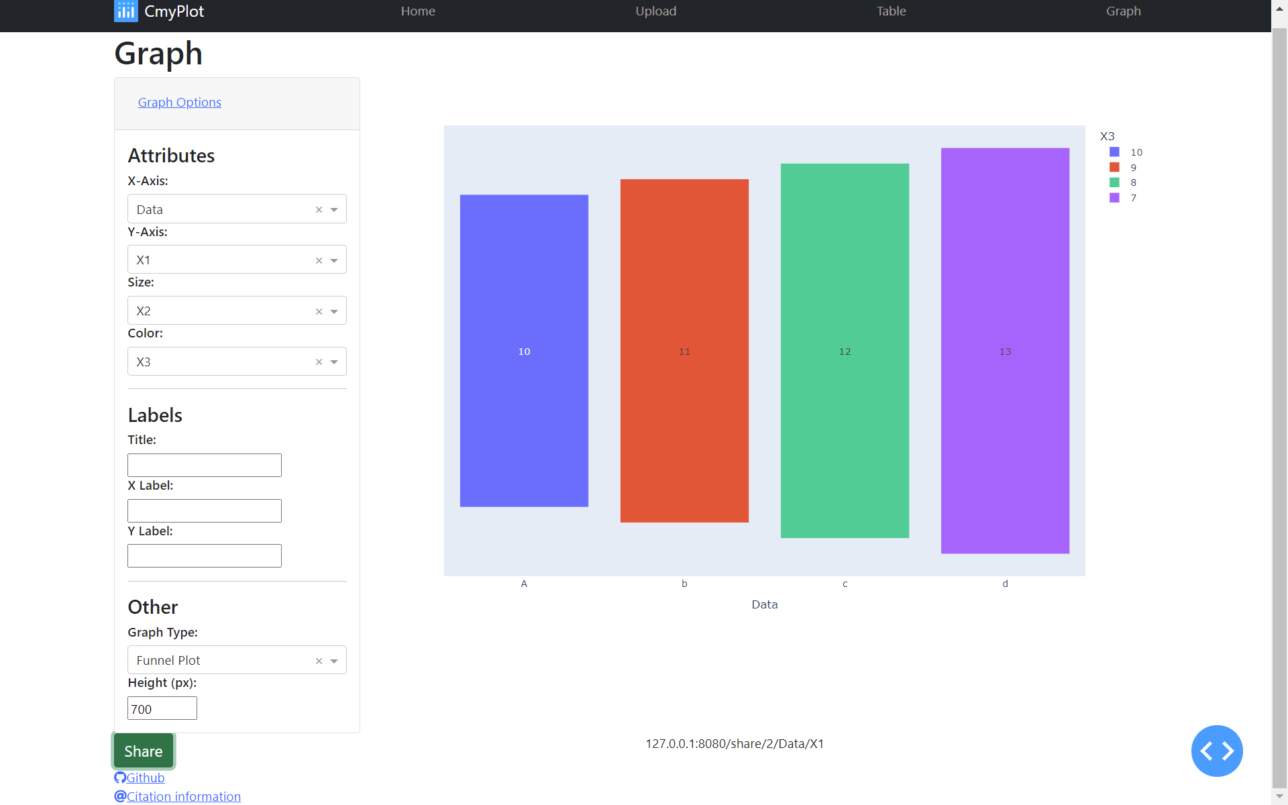Screen dimensions: 1288x805
Task: Click the green legend swatch for 8
Action: pyautogui.click(x=1114, y=182)
